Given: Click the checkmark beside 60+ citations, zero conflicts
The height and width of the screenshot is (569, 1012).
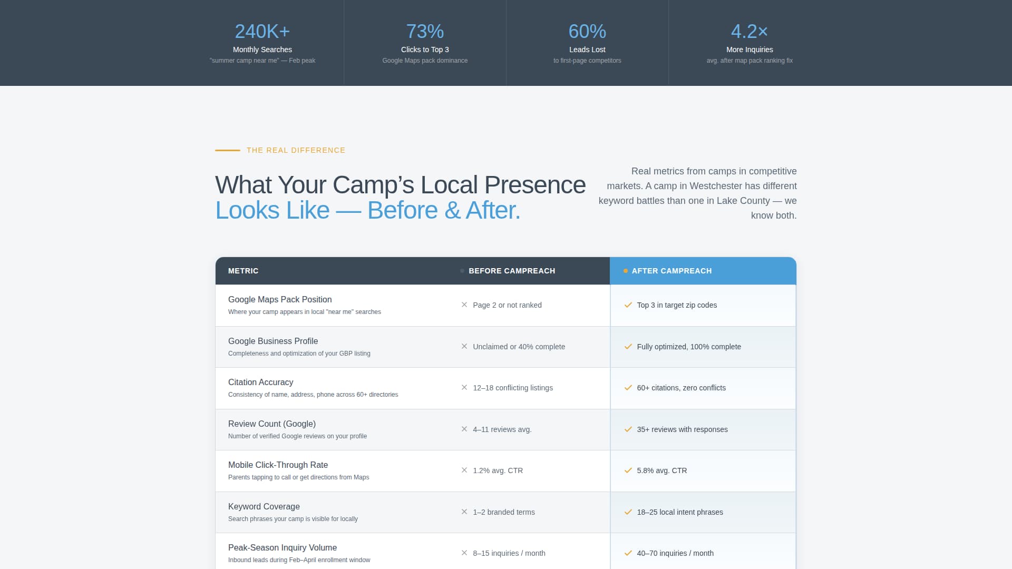Looking at the screenshot, I should click(x=628, y=388).
